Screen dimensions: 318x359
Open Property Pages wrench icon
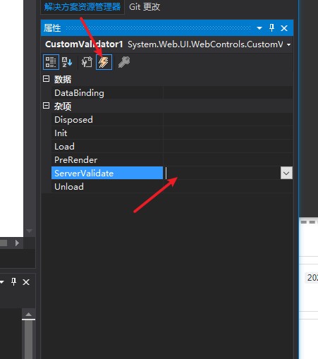124,62
